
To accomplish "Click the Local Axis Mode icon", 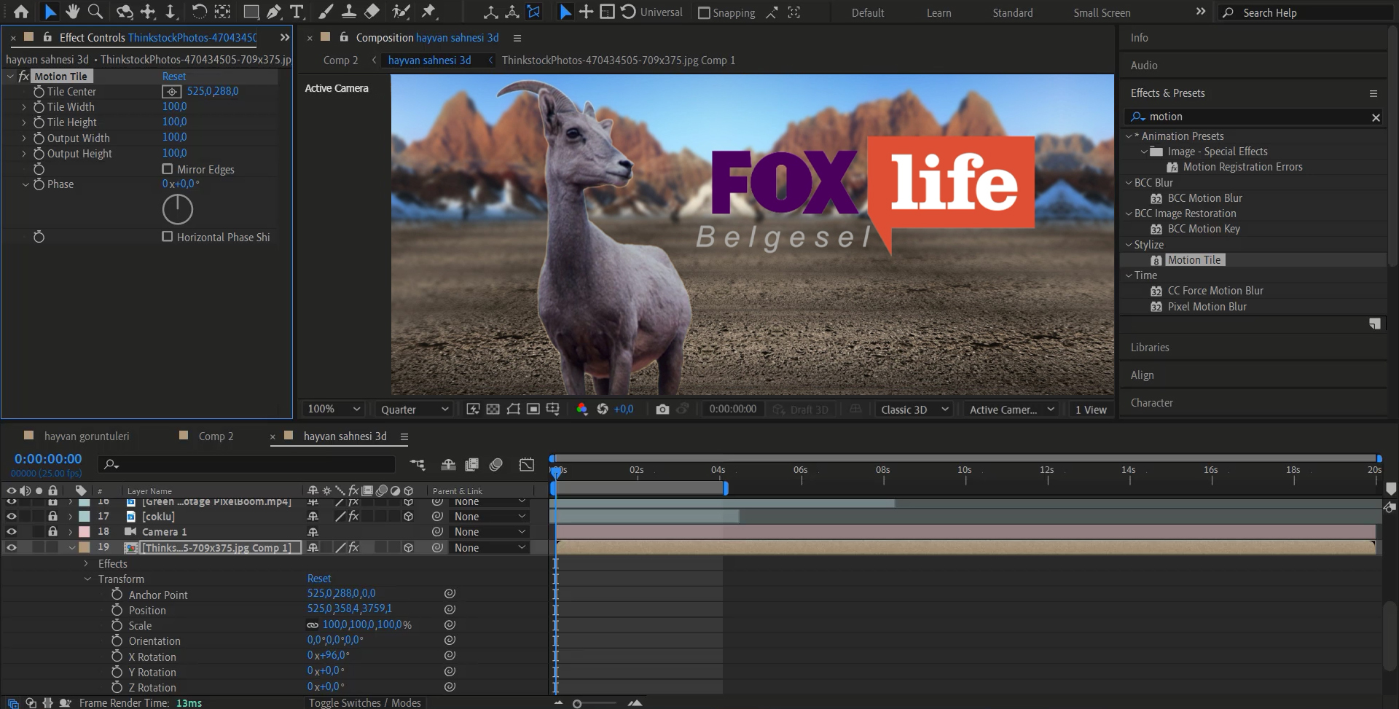I will [x=491, y=12].
